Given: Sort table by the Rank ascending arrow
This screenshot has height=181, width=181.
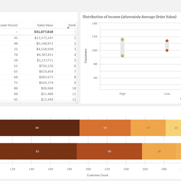Looking at the screenshot, I should pos(68,28).
